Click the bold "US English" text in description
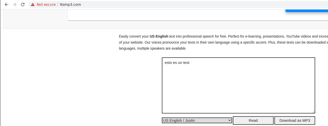The image size is (328, 126). [159, 36]
